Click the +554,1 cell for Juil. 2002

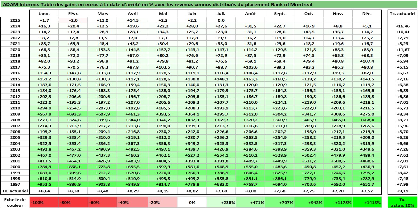[221, 155]
